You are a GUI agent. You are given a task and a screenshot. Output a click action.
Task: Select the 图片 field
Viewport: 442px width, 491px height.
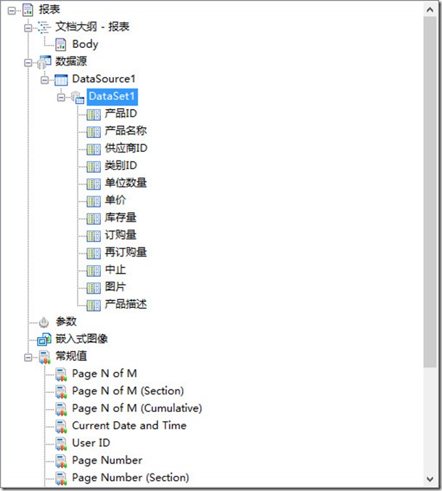pos(115,287)
